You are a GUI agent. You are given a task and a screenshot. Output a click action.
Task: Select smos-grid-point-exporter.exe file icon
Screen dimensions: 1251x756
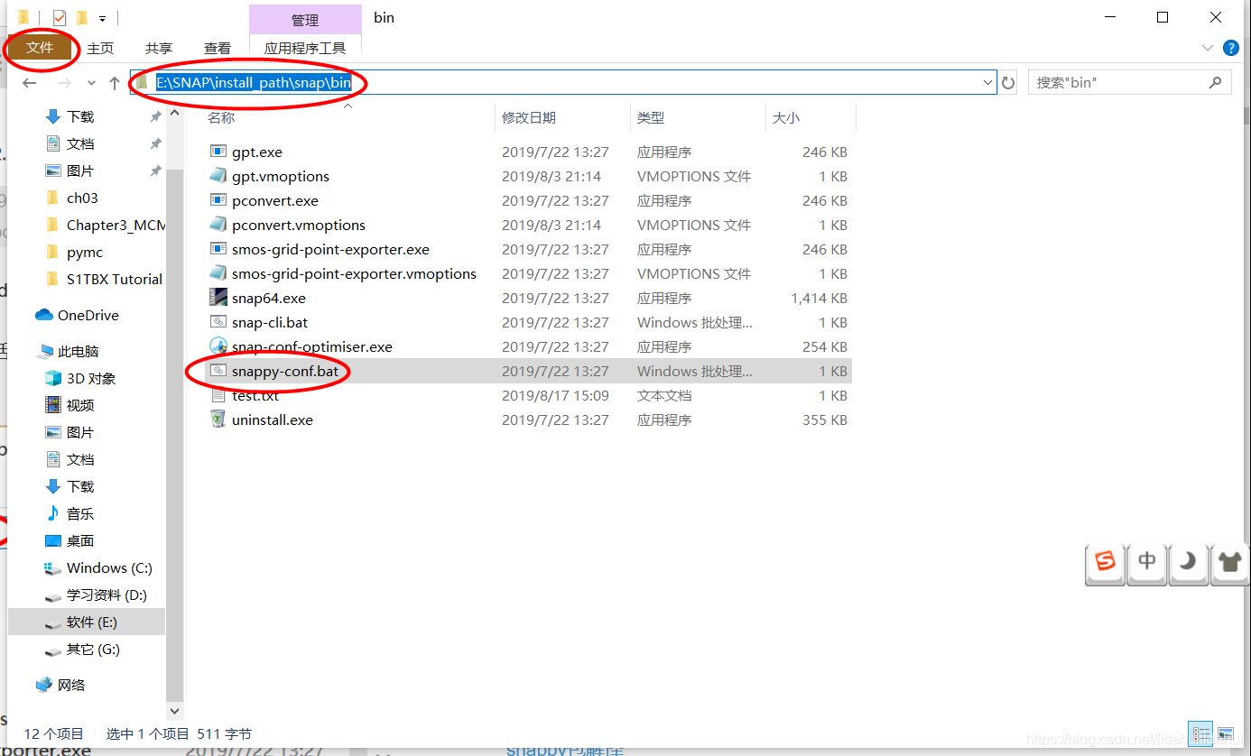(218, 249)
